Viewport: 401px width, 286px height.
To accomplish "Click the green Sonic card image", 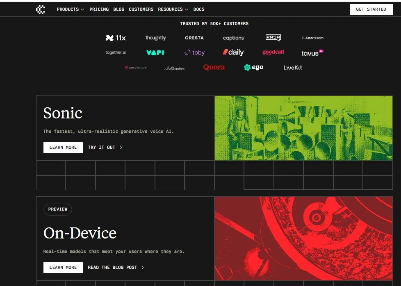I will pyautogui.click(x=303, y=128).
